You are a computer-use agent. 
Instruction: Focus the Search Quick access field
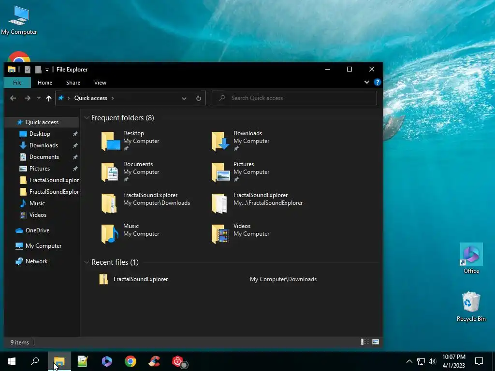click(294, 98)
